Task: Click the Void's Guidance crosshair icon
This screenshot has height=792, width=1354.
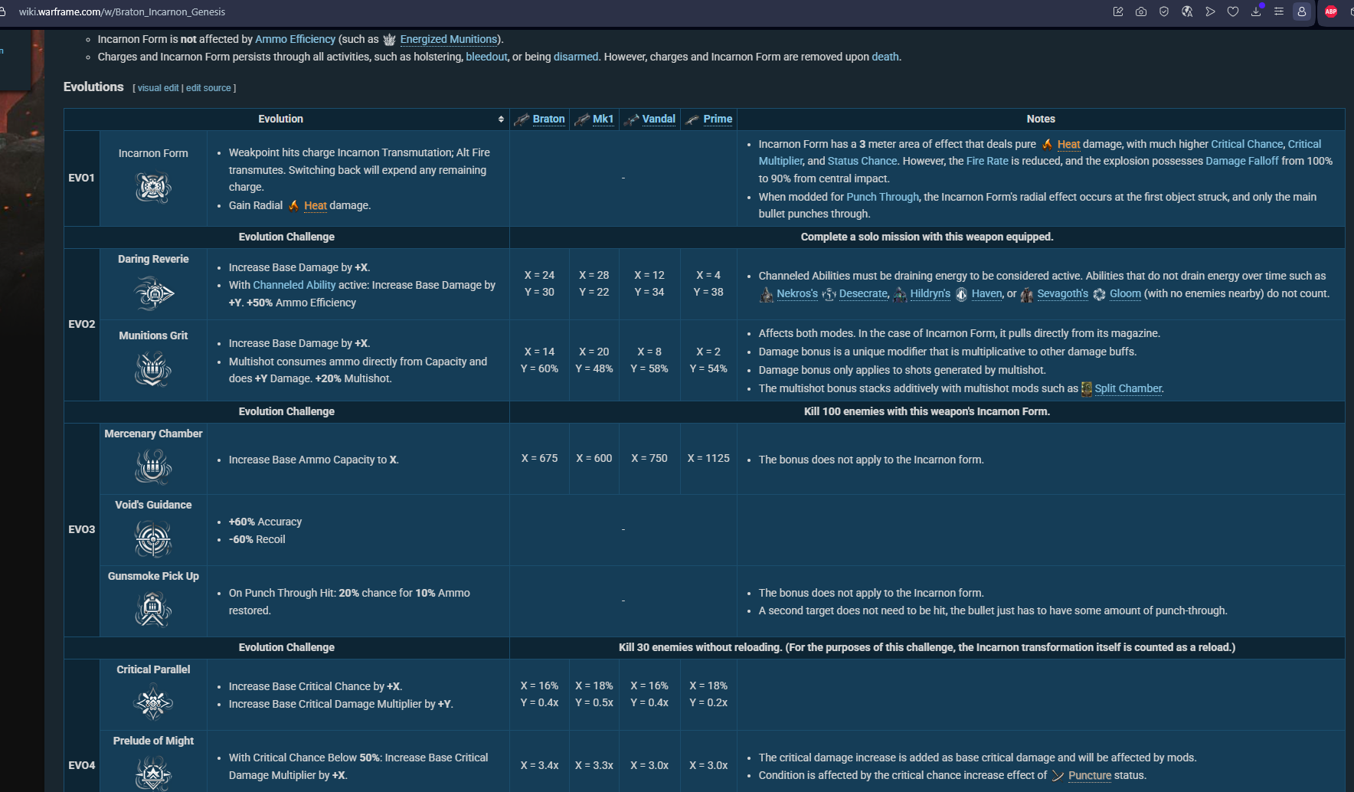Action: [153, 538]
